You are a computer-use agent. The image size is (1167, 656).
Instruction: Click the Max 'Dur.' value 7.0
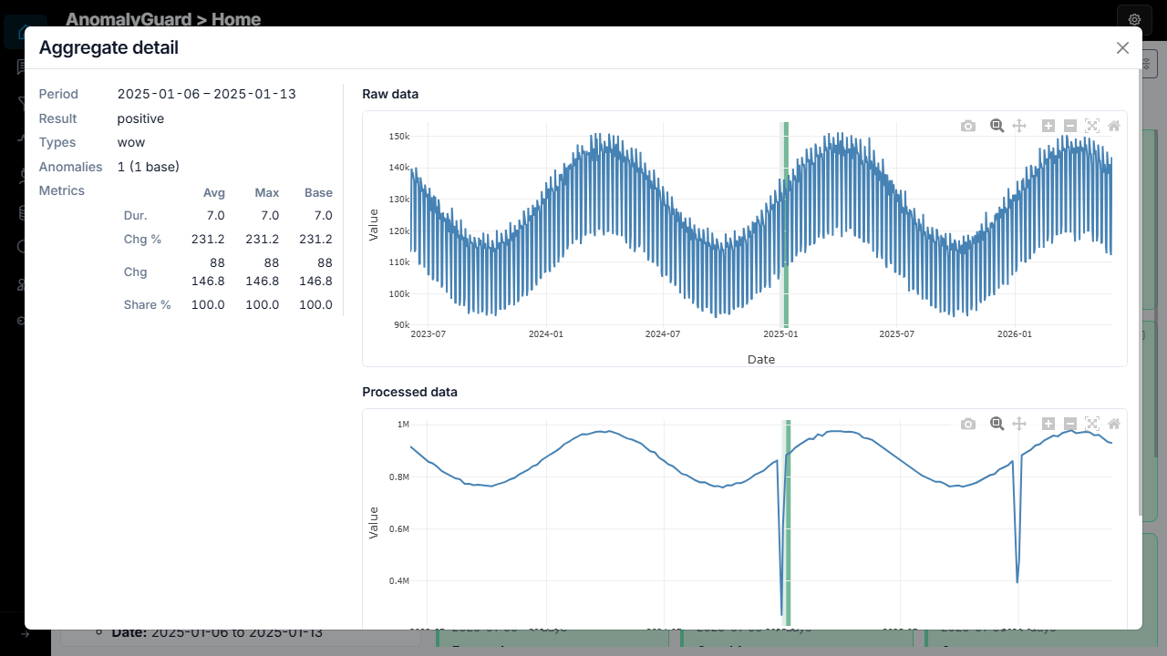pos(270,215)
